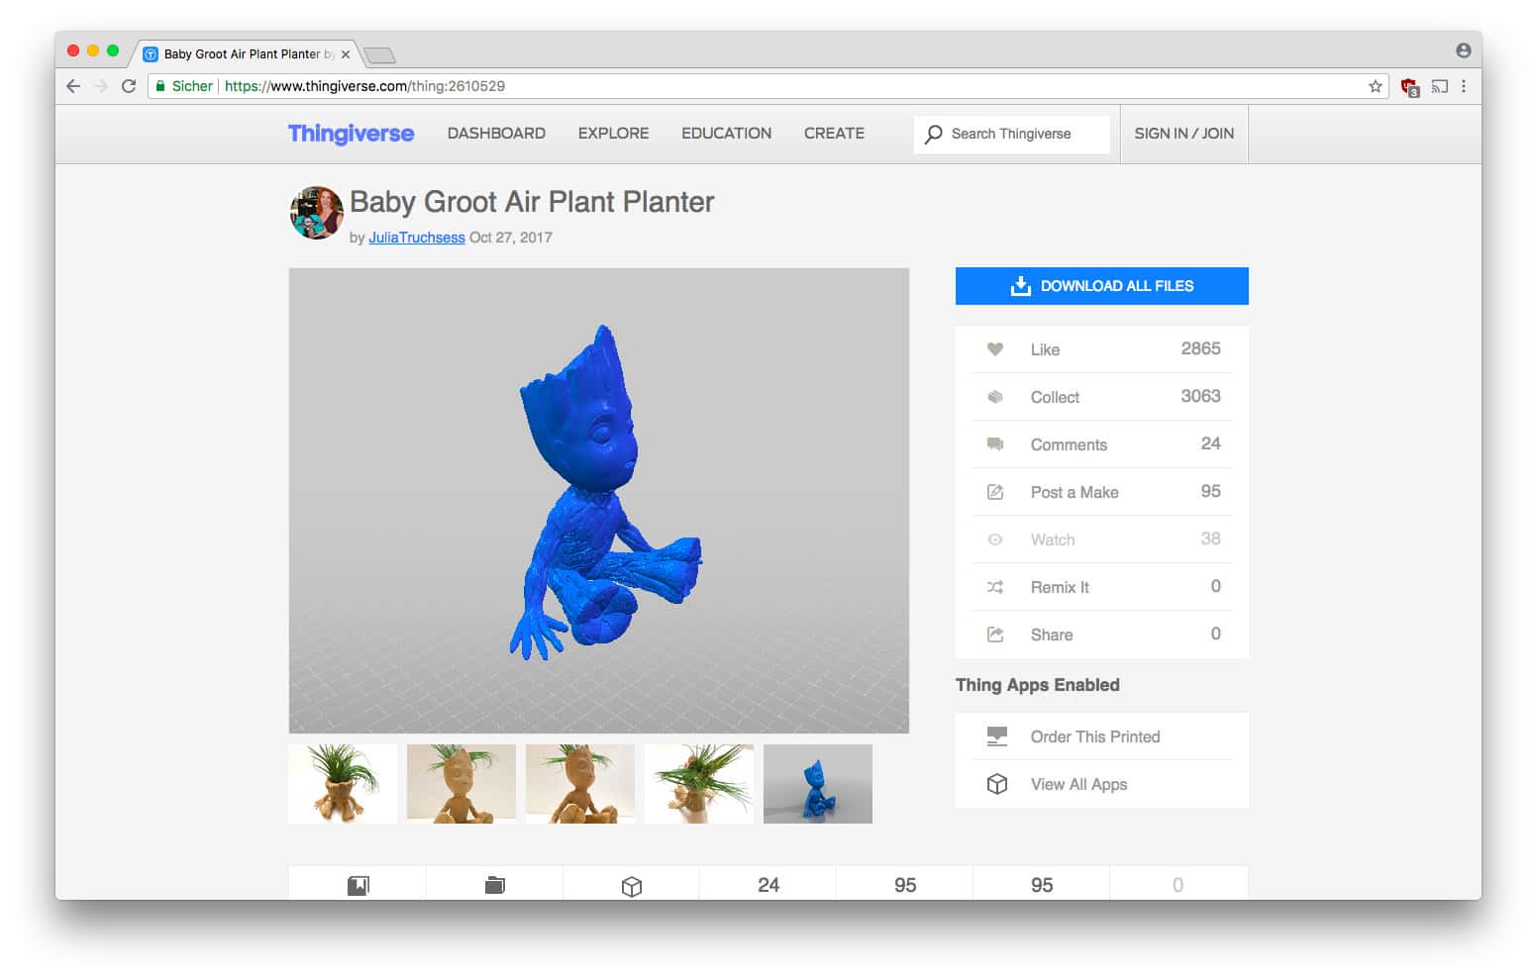Click the Cast icon in the toolbar

pyautogui.click(x=1439, y=86)
